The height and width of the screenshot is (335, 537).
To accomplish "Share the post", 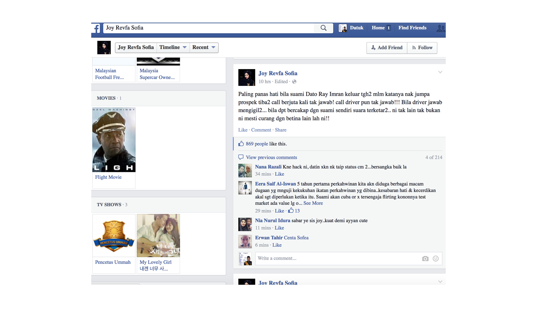I will (x=281, y=130).
